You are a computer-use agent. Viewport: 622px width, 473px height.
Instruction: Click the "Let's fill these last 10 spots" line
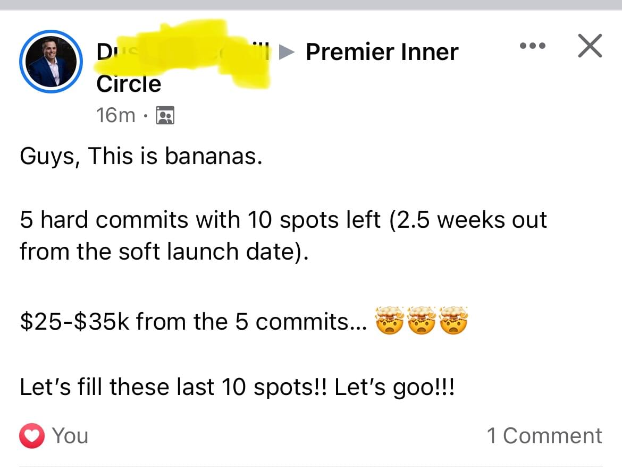coord(237,388)
